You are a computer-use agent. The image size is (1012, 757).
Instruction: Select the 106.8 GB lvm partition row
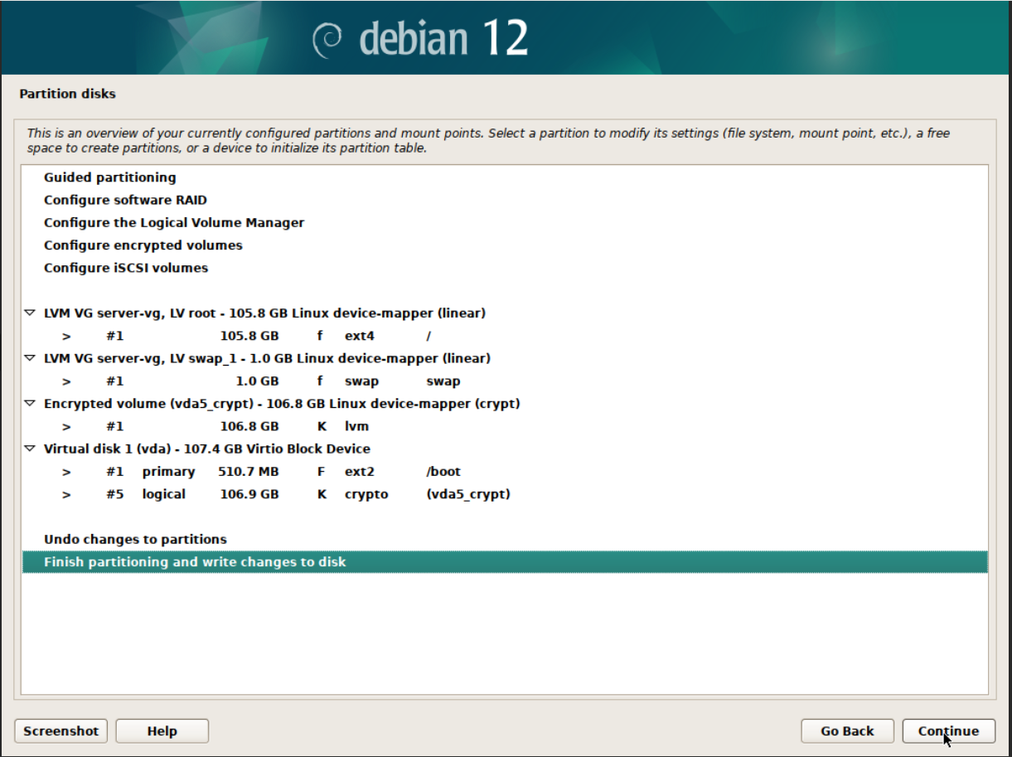click(505, 426)
